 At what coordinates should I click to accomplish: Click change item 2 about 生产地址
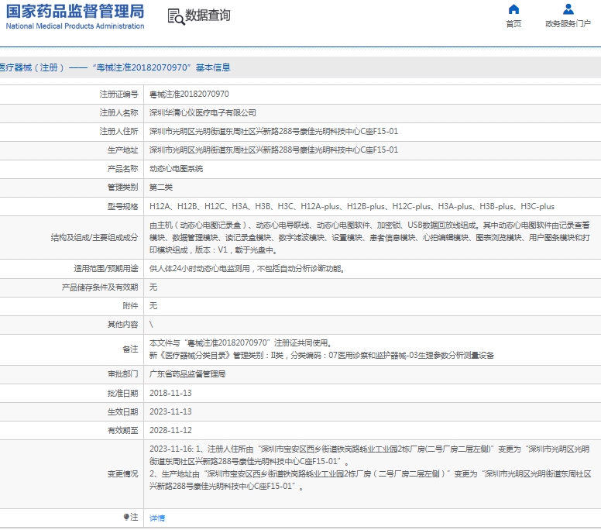pos(370,480)
